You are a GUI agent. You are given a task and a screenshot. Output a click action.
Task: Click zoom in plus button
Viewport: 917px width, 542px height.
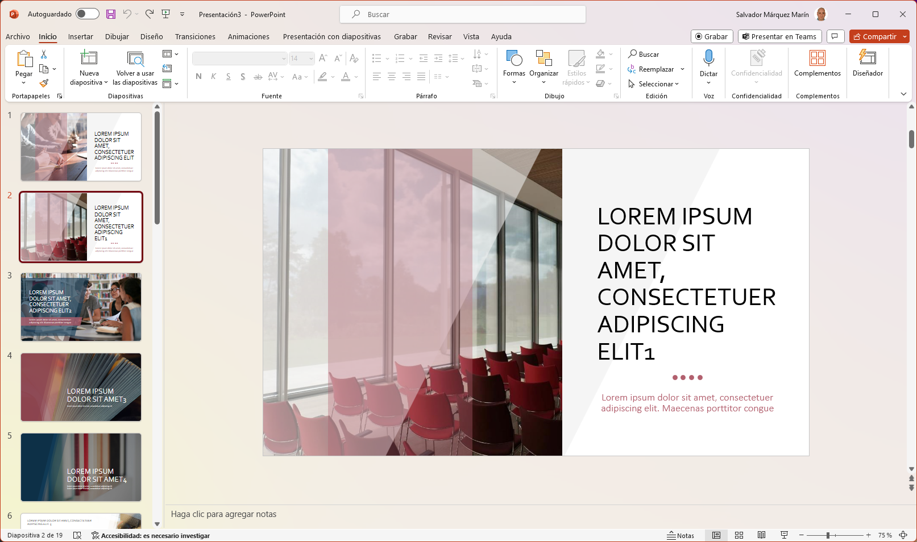[868, 535]
